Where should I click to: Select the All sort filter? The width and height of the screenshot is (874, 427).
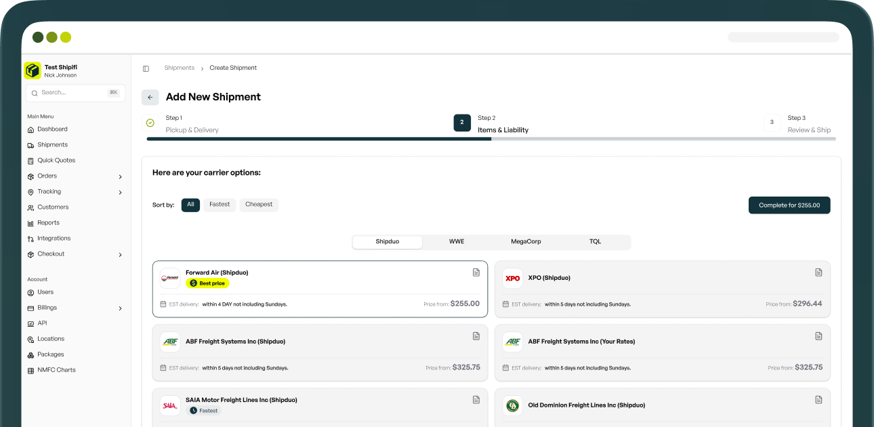190,205
